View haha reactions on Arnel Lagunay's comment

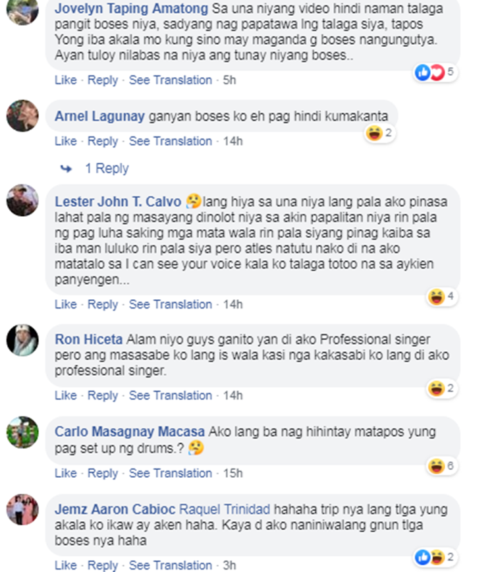380,133
